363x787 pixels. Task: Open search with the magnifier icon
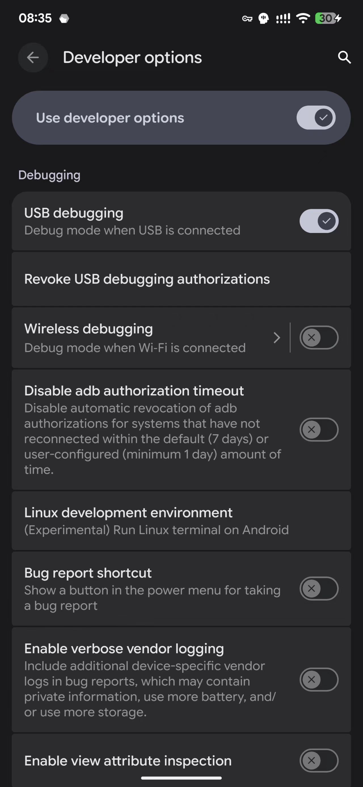click(x=344, y=57)
